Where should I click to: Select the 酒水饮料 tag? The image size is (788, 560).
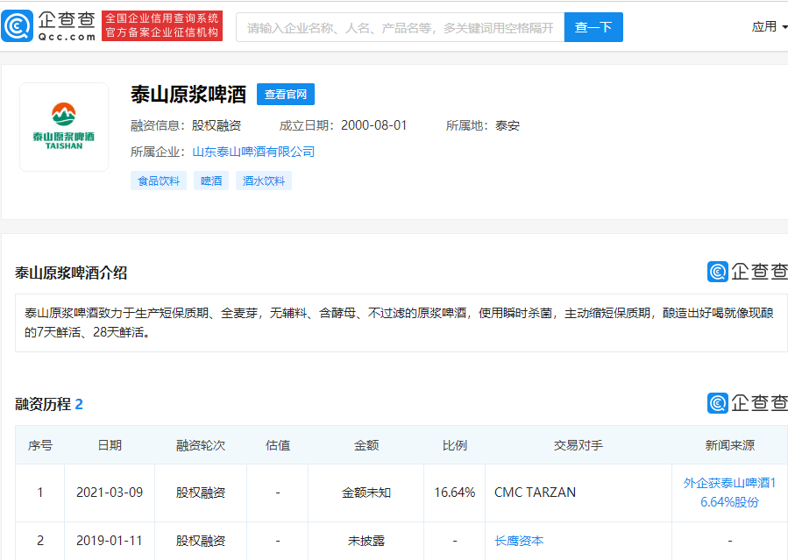[x=263, y=181]
